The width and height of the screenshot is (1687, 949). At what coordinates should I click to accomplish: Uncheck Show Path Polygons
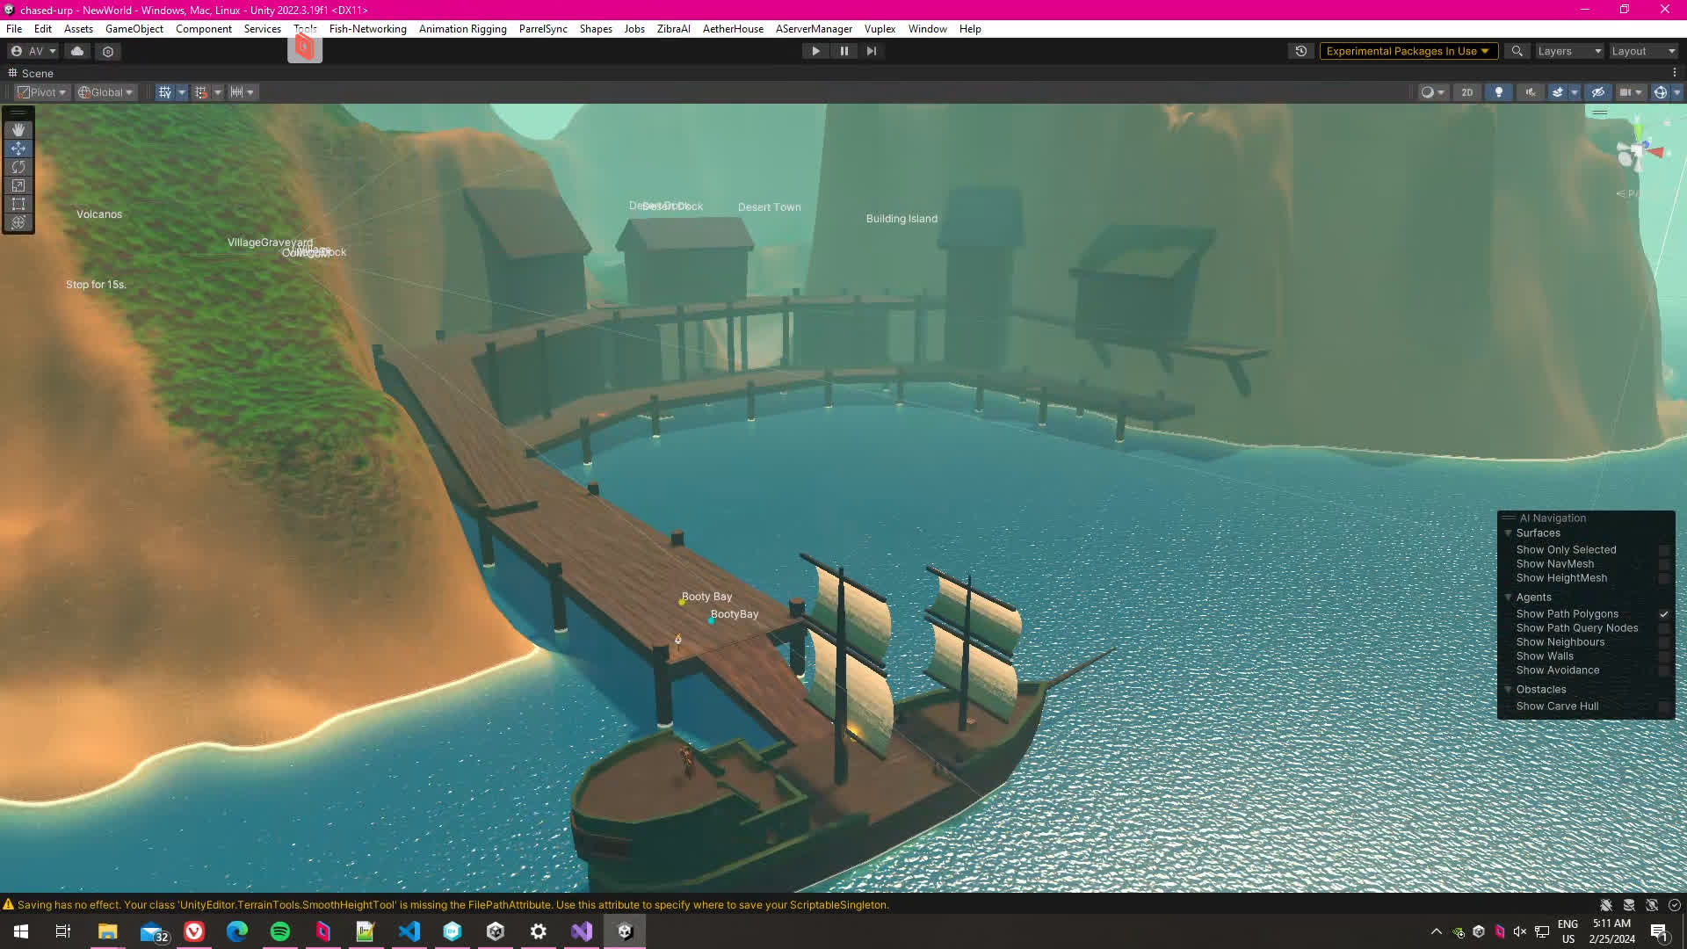point(1663,614)
